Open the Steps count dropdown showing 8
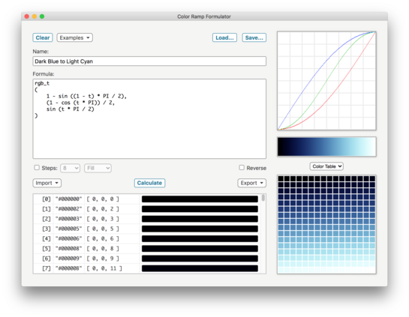Screen dimensions: 409x317 [x=70, y=168]
